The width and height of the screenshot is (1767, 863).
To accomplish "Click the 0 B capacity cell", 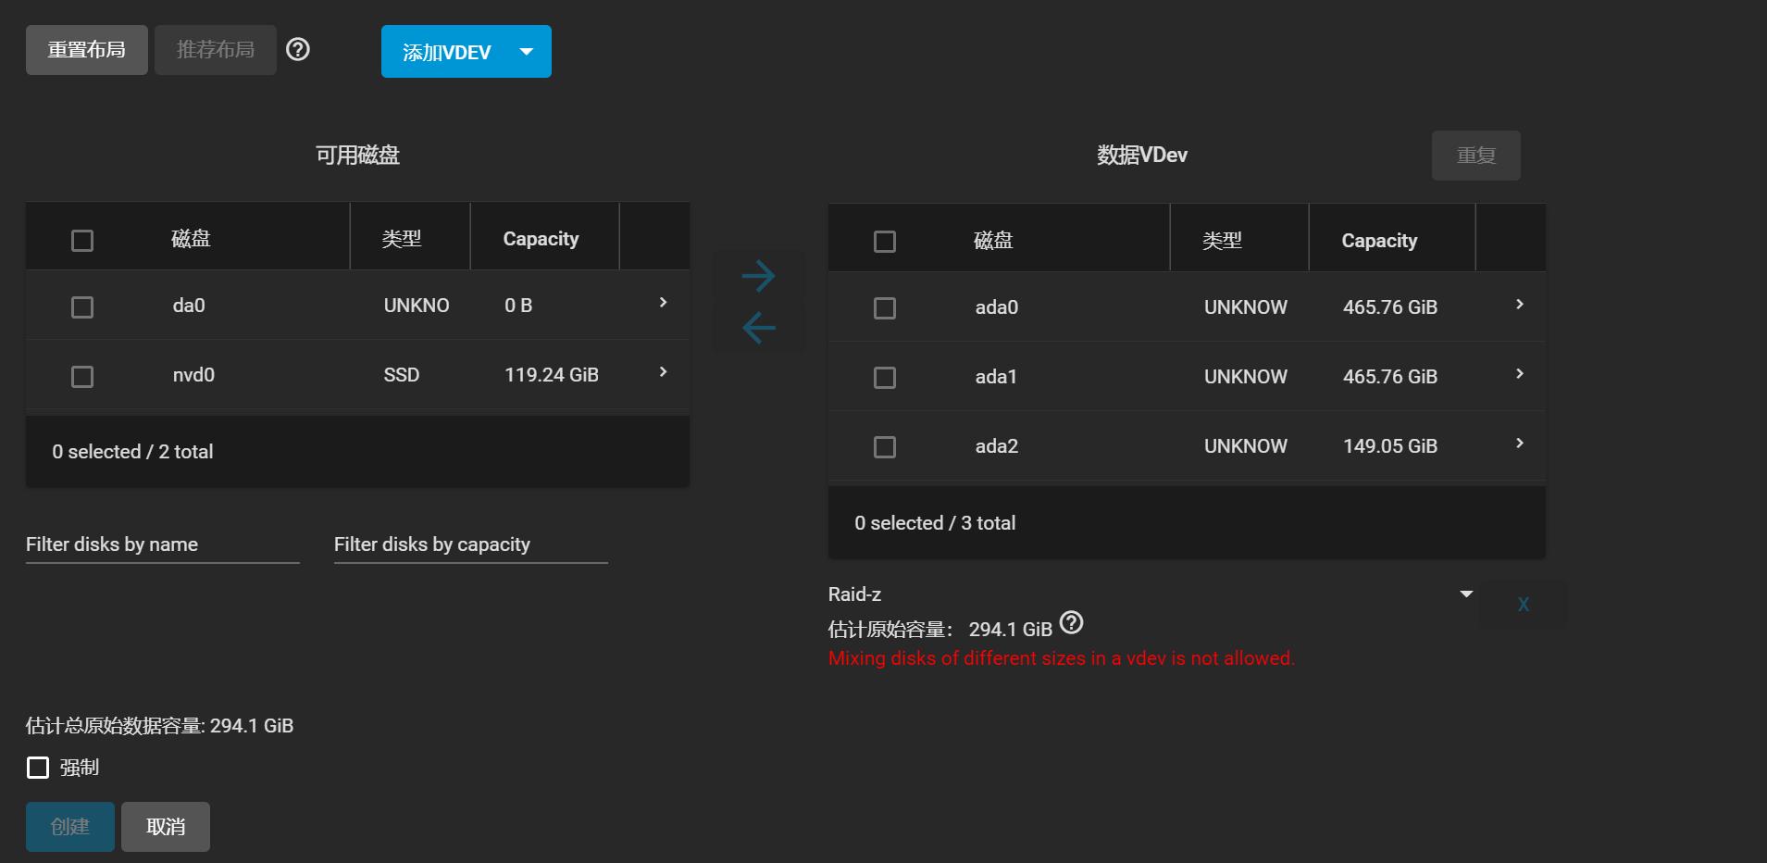I will [518, 306].
